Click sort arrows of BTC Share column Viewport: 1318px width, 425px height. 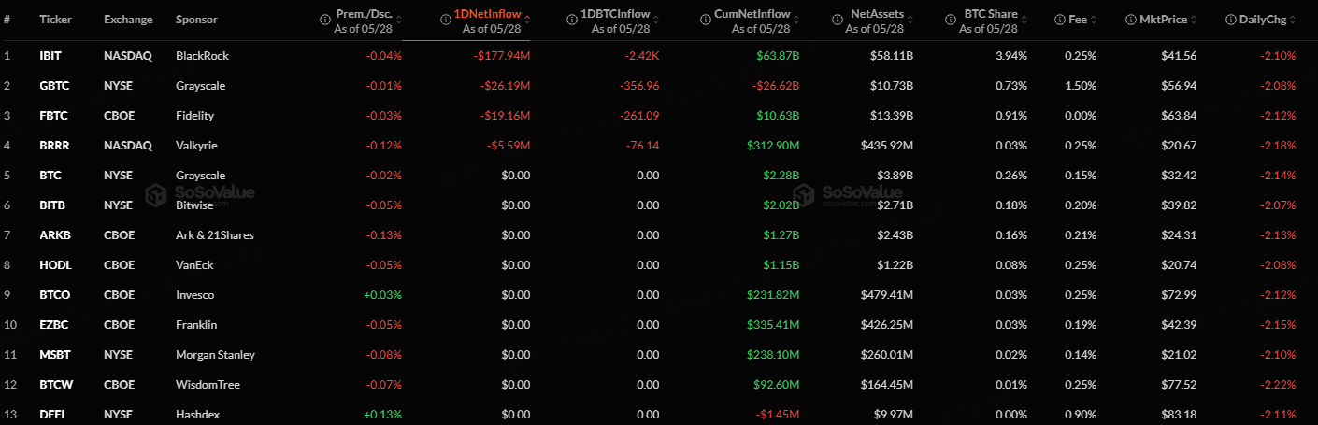click(x=1024, y=19)
